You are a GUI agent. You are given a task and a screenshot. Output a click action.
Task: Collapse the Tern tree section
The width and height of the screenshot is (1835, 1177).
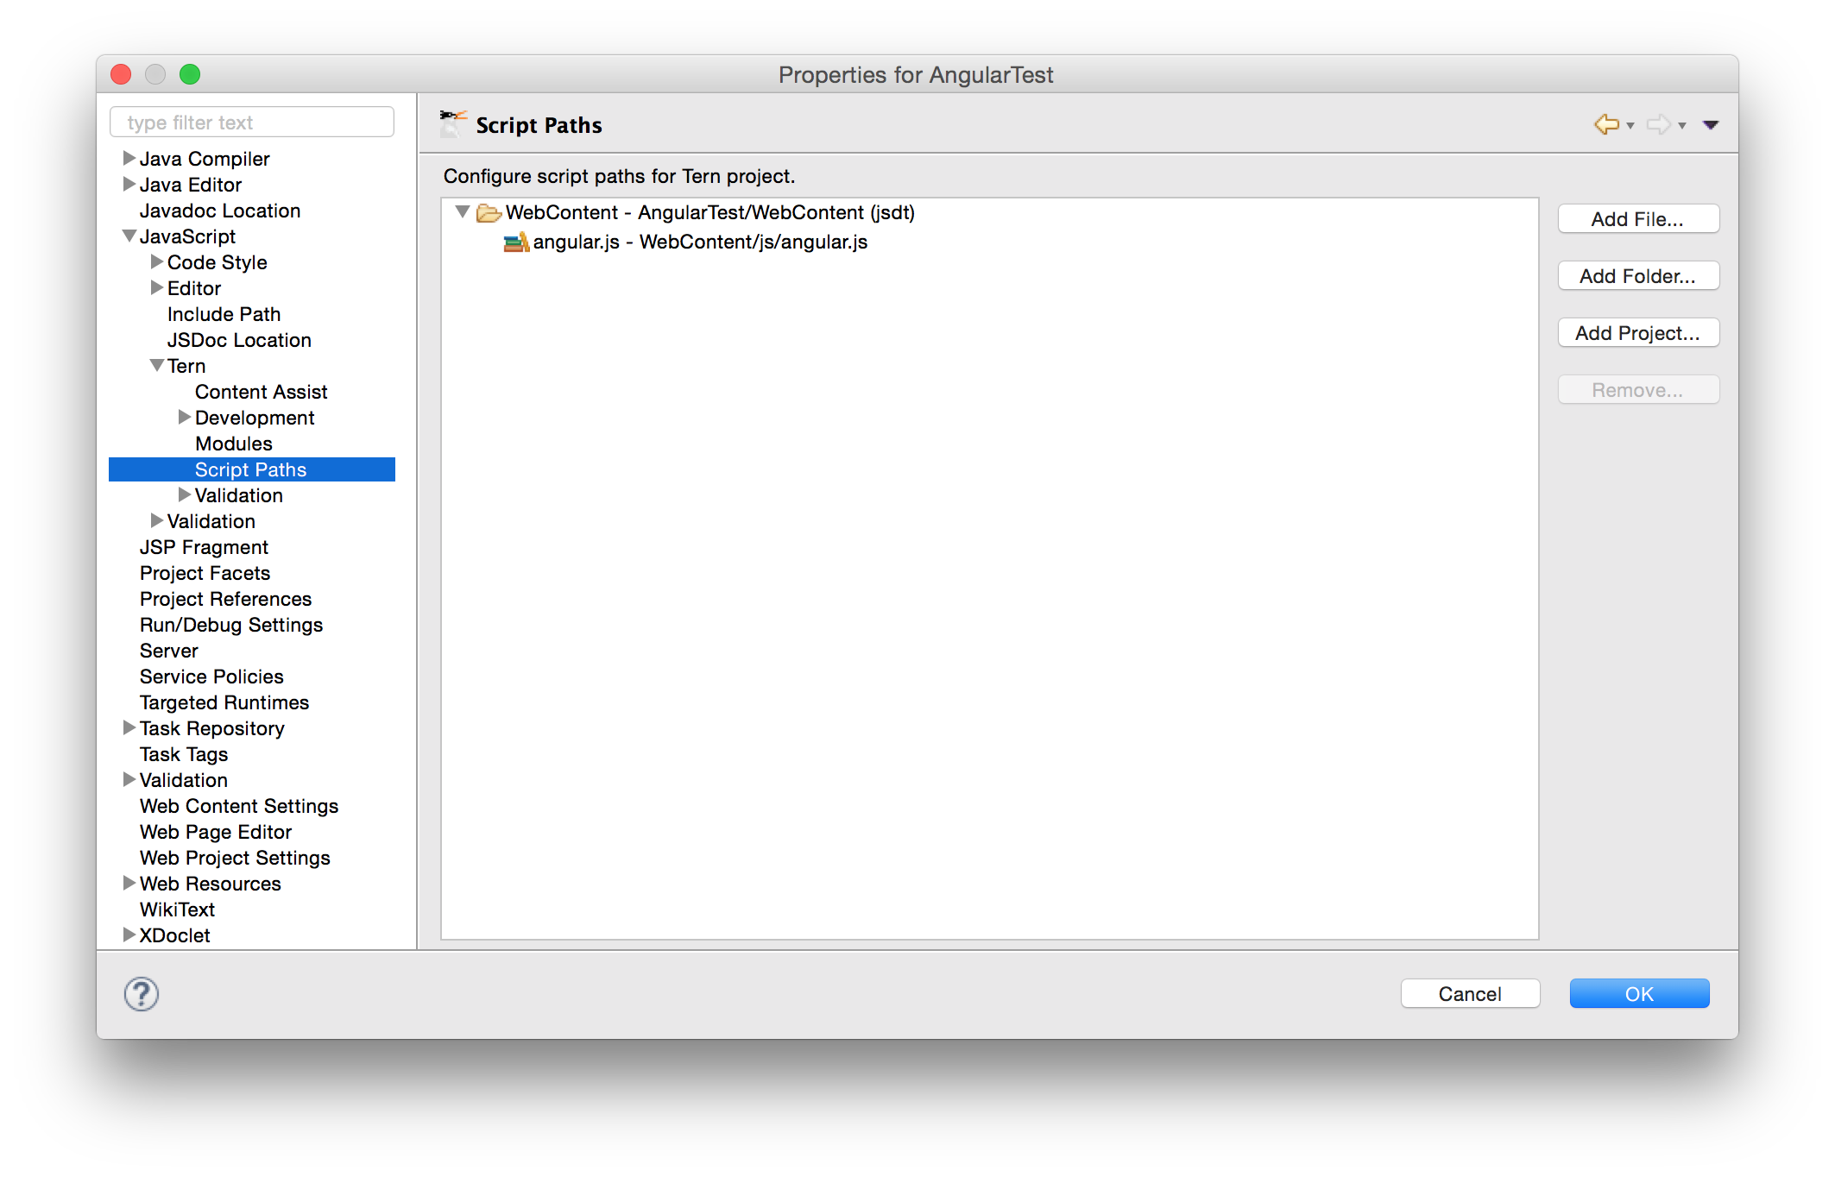click(157, 366)
